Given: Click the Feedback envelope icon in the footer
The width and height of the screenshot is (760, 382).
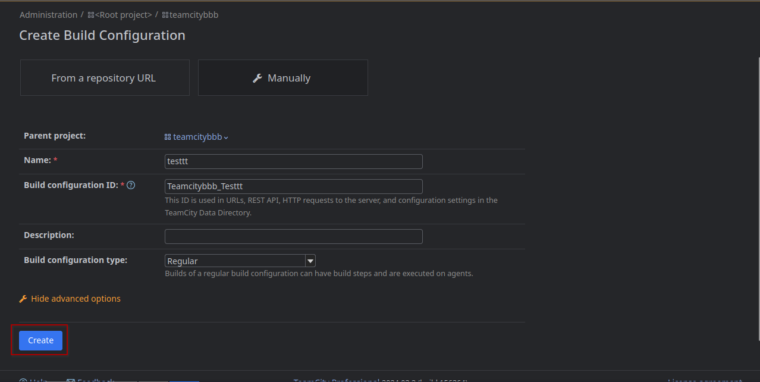Looking at the screenshot, I should tap(70, 380).
